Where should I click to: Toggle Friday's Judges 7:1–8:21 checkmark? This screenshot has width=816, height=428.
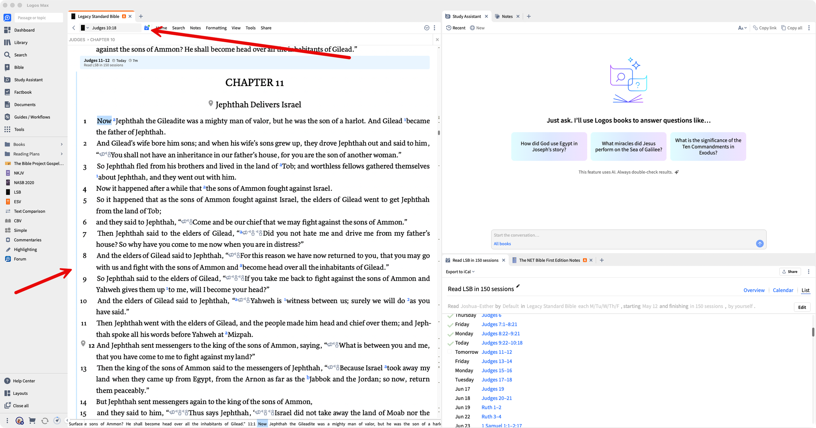[x=450, y=325]
